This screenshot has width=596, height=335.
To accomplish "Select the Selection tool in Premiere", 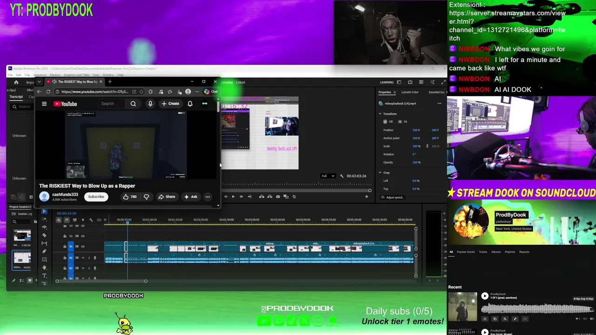I will [x=44, y=211].
